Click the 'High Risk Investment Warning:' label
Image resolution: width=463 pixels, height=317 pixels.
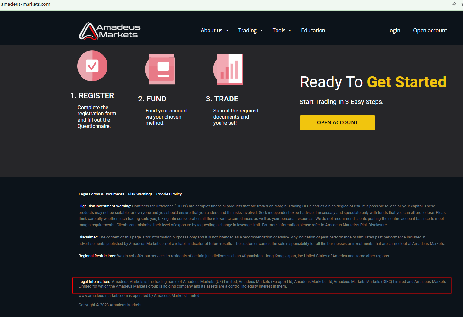(105, 206)
